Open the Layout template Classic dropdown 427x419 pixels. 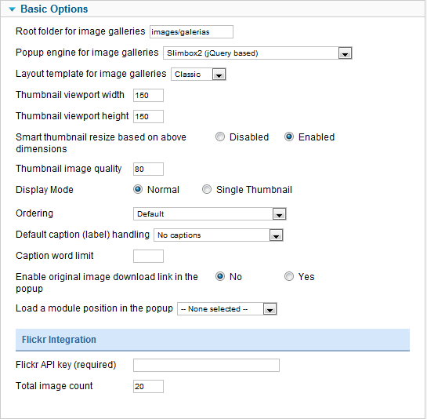point(198,75)
